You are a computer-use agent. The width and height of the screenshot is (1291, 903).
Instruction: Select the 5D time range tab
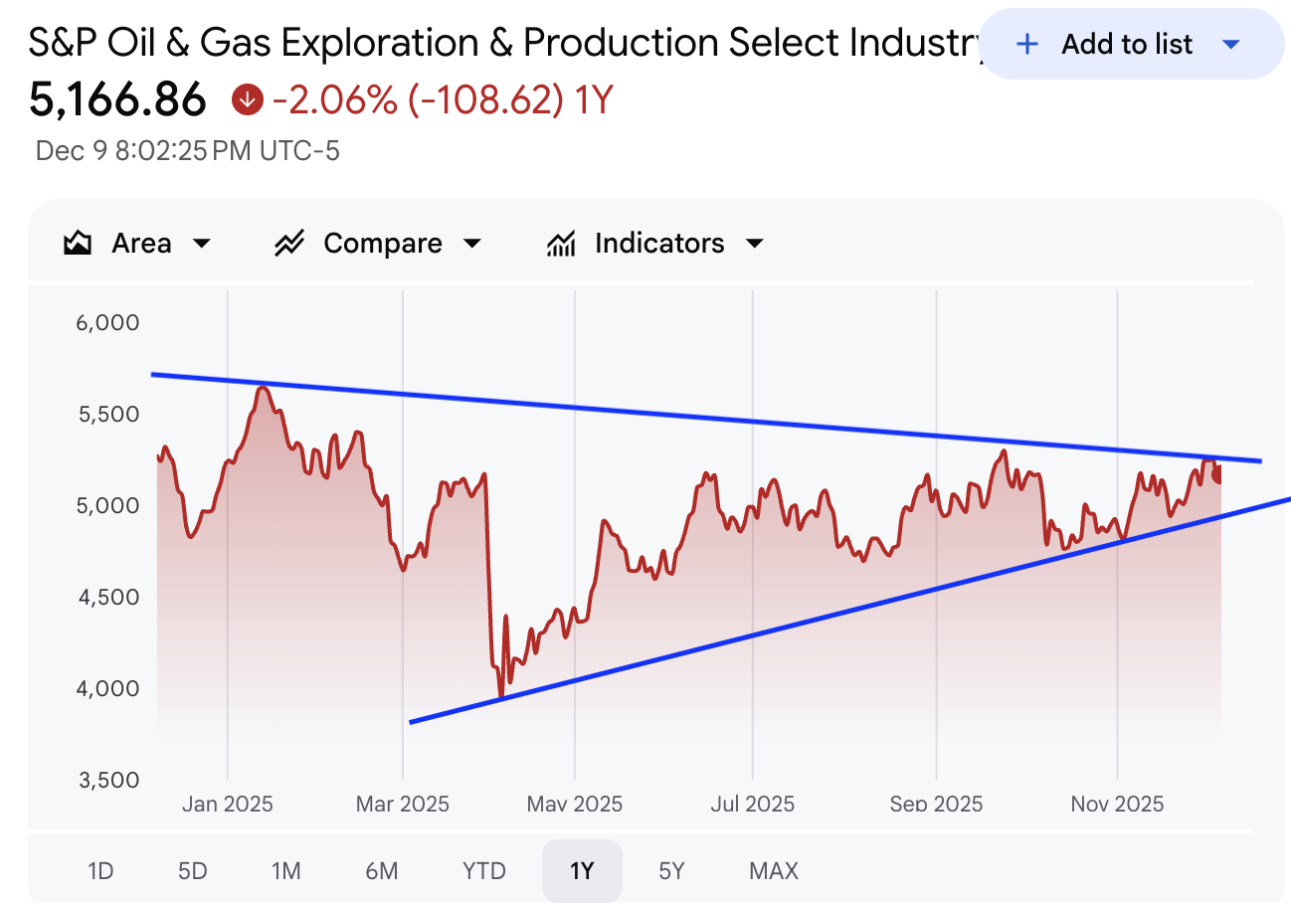(x=192, y=871)
